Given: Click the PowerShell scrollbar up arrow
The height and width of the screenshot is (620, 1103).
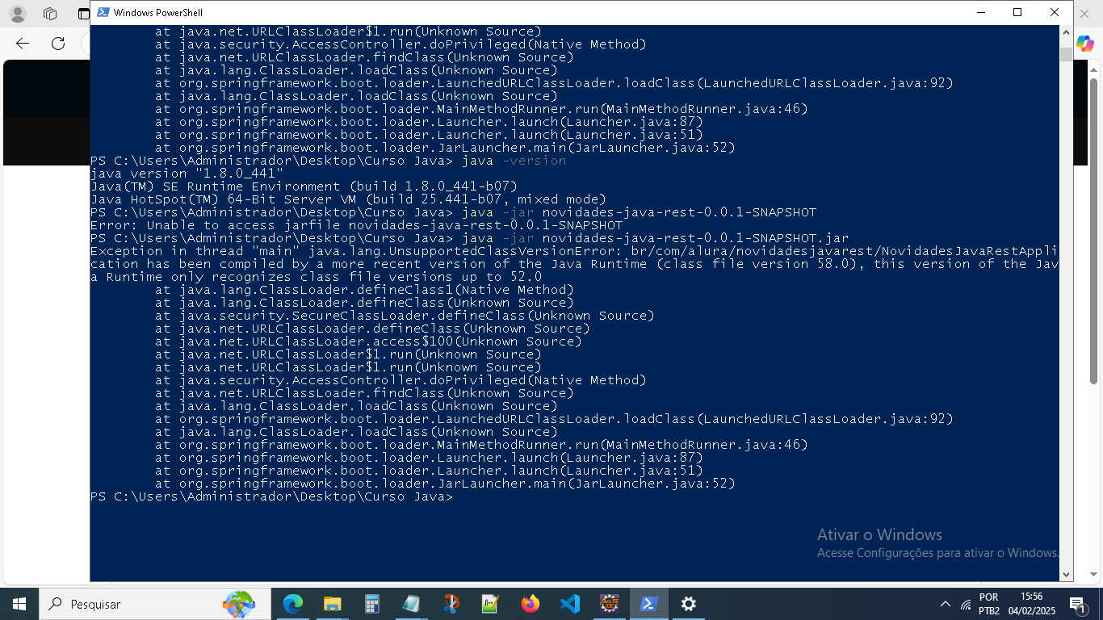Looking at the screenshot, I should [x=1066, y=32].
